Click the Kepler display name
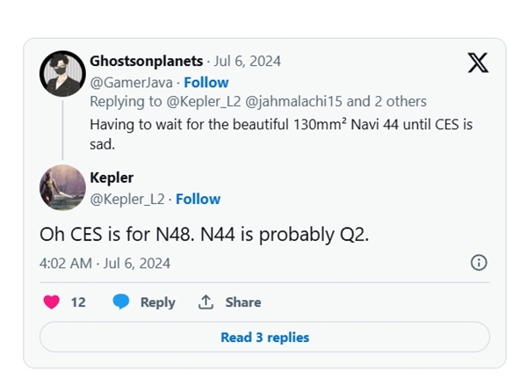This screenshot has width=527, height=378. pos(113,178)
